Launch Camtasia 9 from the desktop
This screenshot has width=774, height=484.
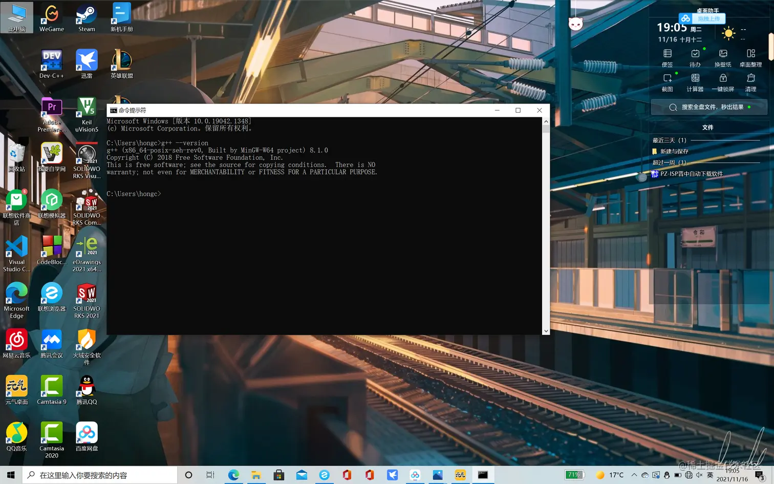[x=52, y=390]
